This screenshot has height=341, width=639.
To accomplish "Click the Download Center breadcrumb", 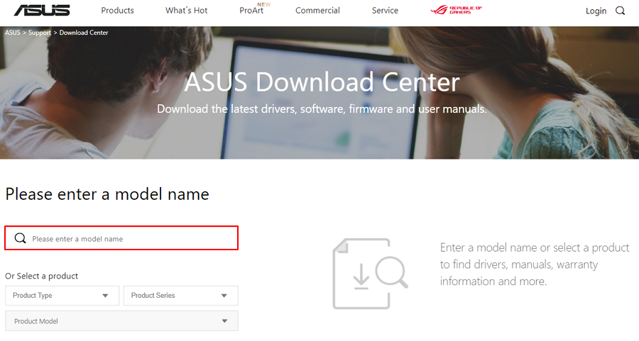I will coord(84,33).
